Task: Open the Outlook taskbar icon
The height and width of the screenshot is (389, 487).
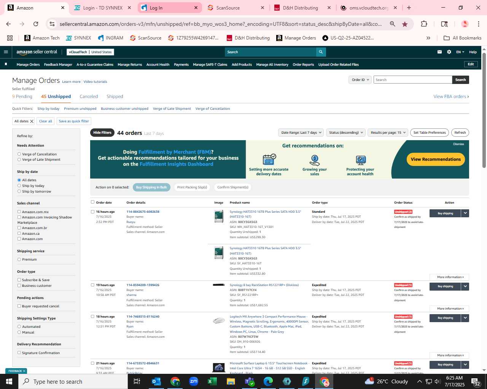Action: coord(156,381)
